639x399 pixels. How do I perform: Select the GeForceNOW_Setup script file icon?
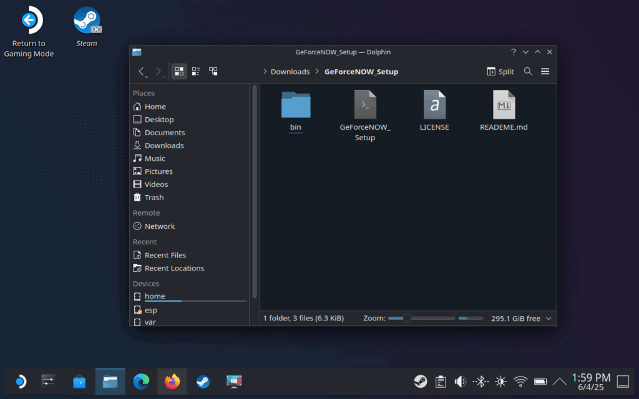tap(365, 105)
